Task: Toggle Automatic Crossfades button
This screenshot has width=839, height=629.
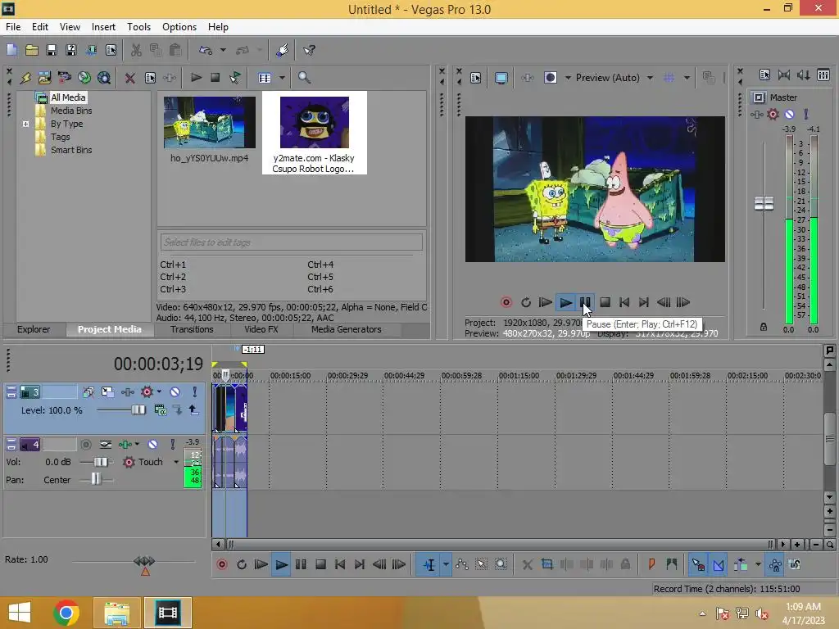Action: pos(718,564)
